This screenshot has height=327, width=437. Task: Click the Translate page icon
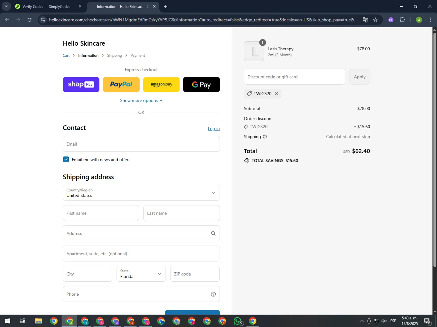(365, 20)
